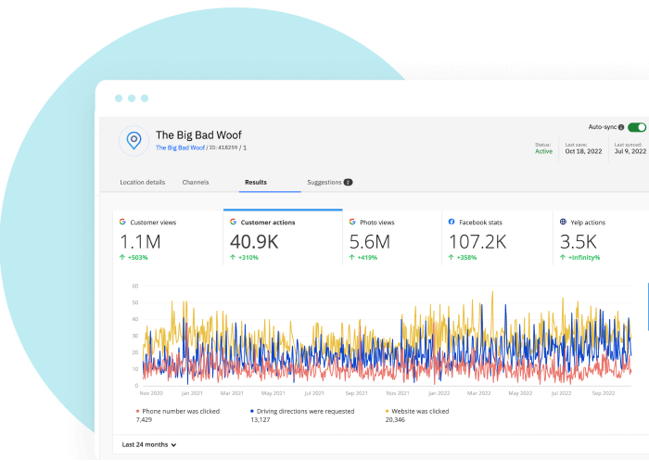Open the Last 24 months dropdown
Image resolution: width=649 pixels, height=461 pixels.
149,445
